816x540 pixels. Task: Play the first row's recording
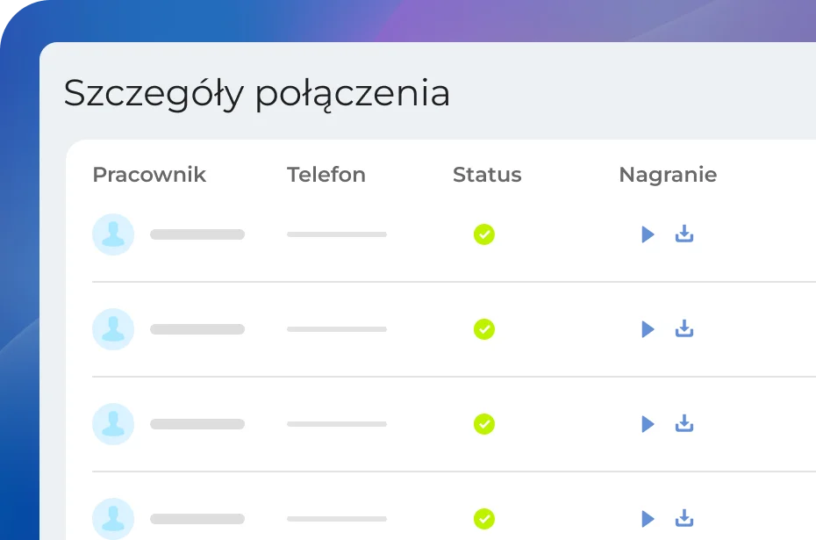coord(648,234)
